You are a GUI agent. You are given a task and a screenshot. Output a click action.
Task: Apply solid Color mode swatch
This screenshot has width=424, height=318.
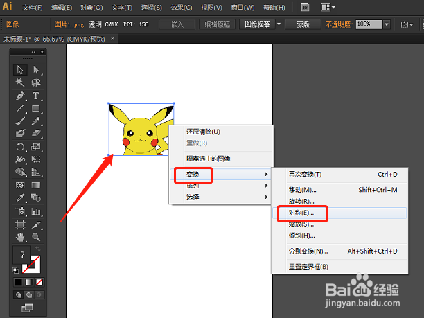pos(18,282)
